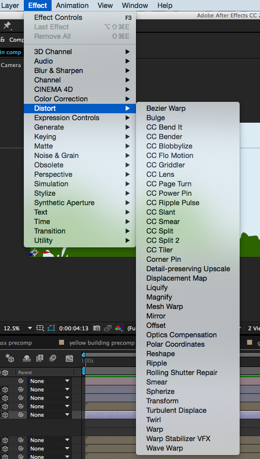Image resolution: width=260 pixels, height=459 pixels.
Task: Apply the Mesh Warp effect
Action: pos(188,306)
